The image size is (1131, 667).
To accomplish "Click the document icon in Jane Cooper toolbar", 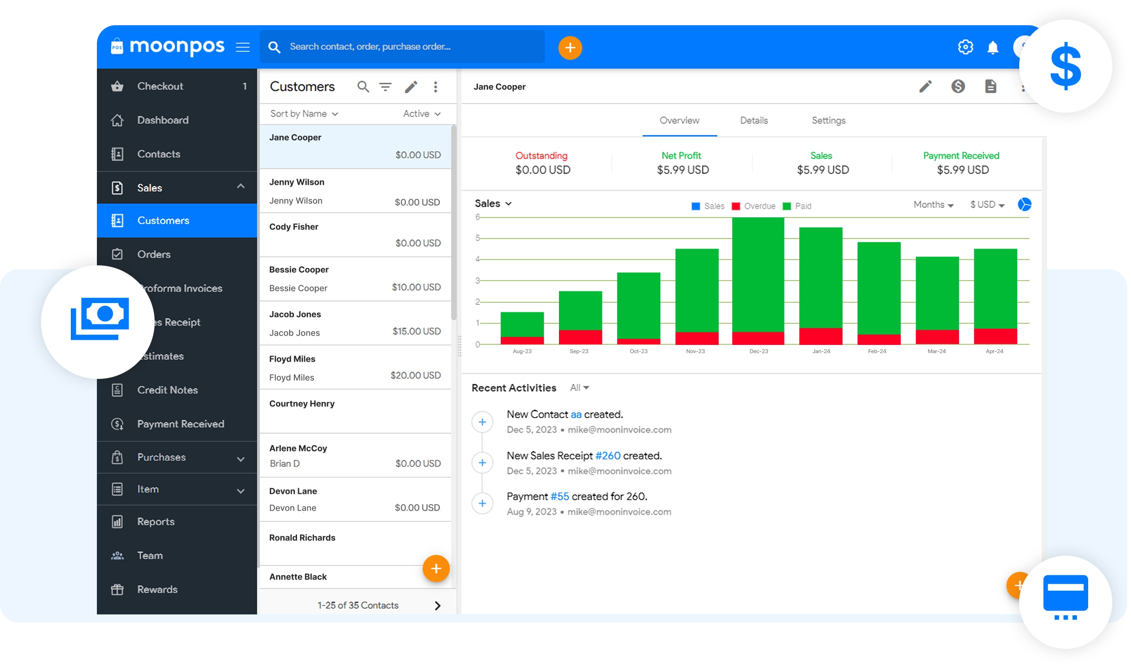I will click(991, 86).
